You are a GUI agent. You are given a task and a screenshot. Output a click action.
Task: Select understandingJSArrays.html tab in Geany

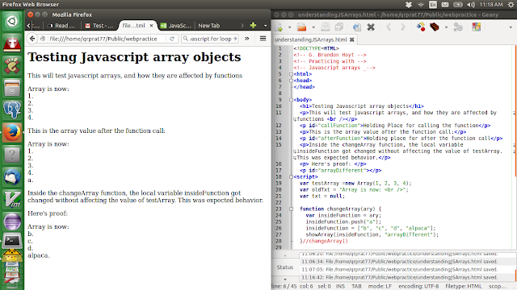[310, 39]
